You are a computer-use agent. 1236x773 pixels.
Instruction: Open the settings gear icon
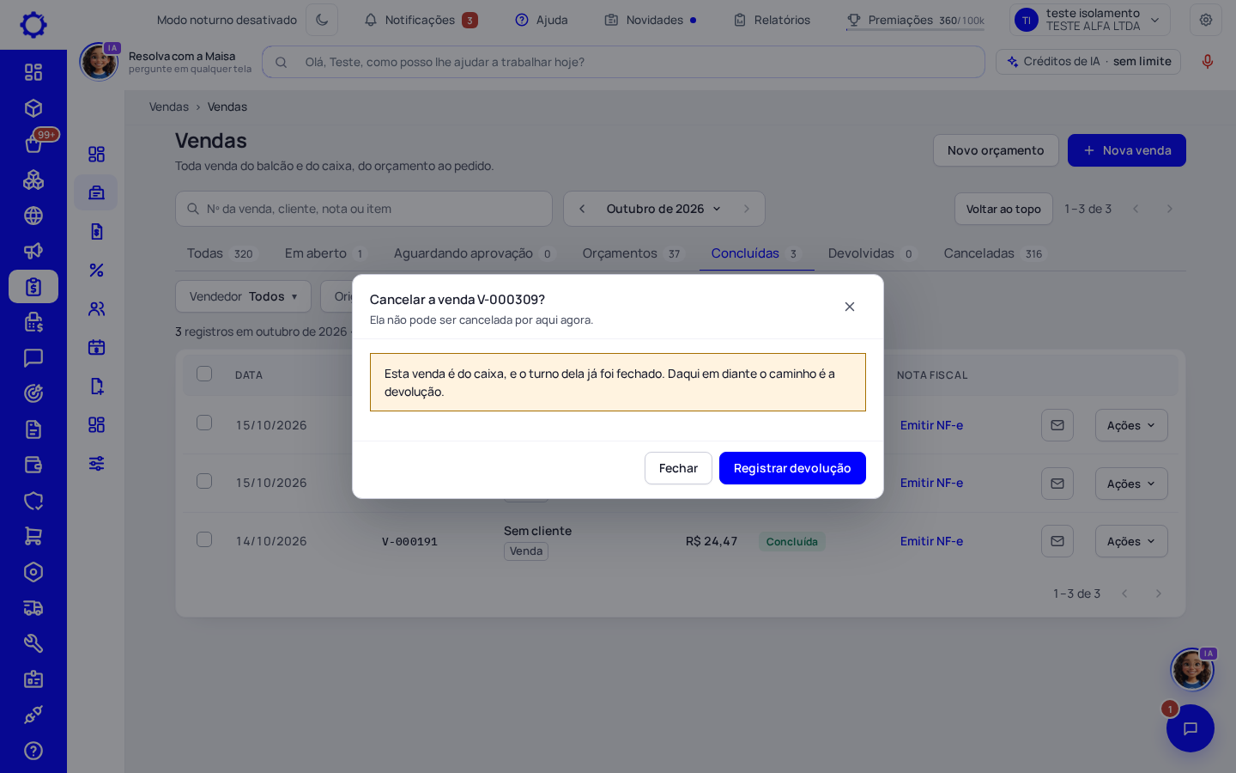pyautogui.click(x=1206, y=20)
